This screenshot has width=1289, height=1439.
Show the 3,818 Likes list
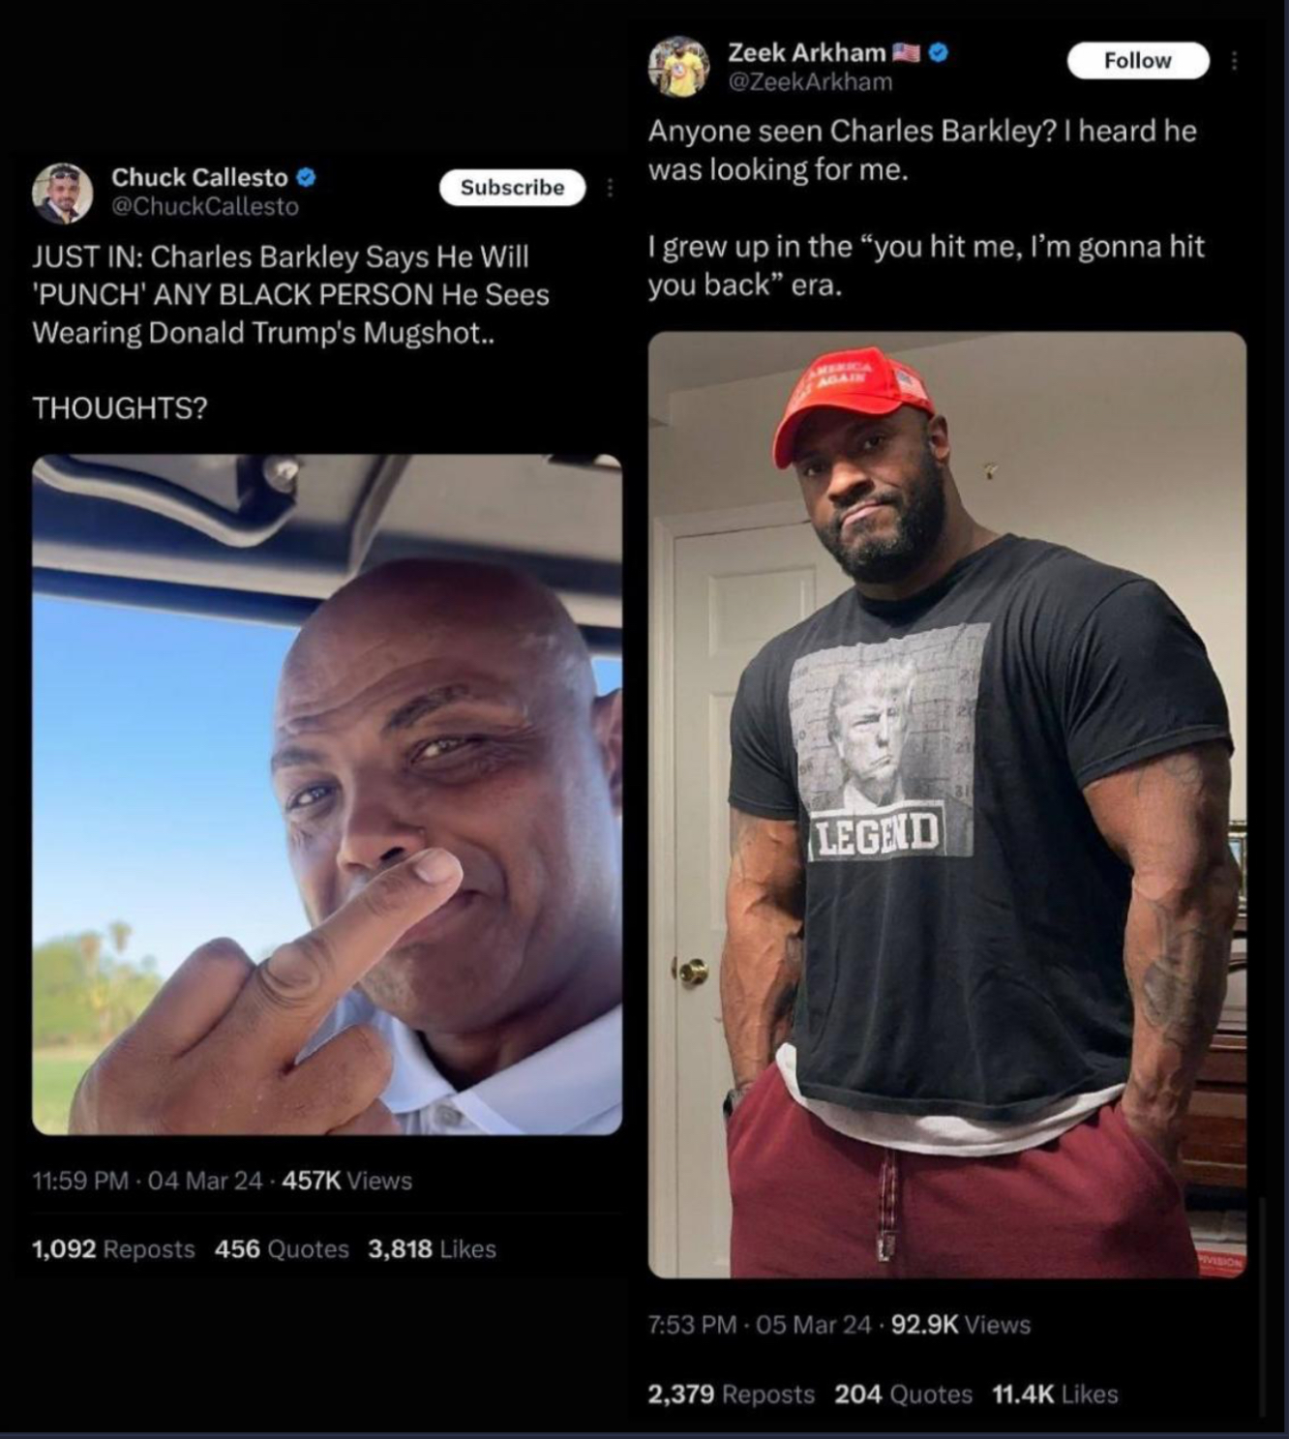[432, 1249]
